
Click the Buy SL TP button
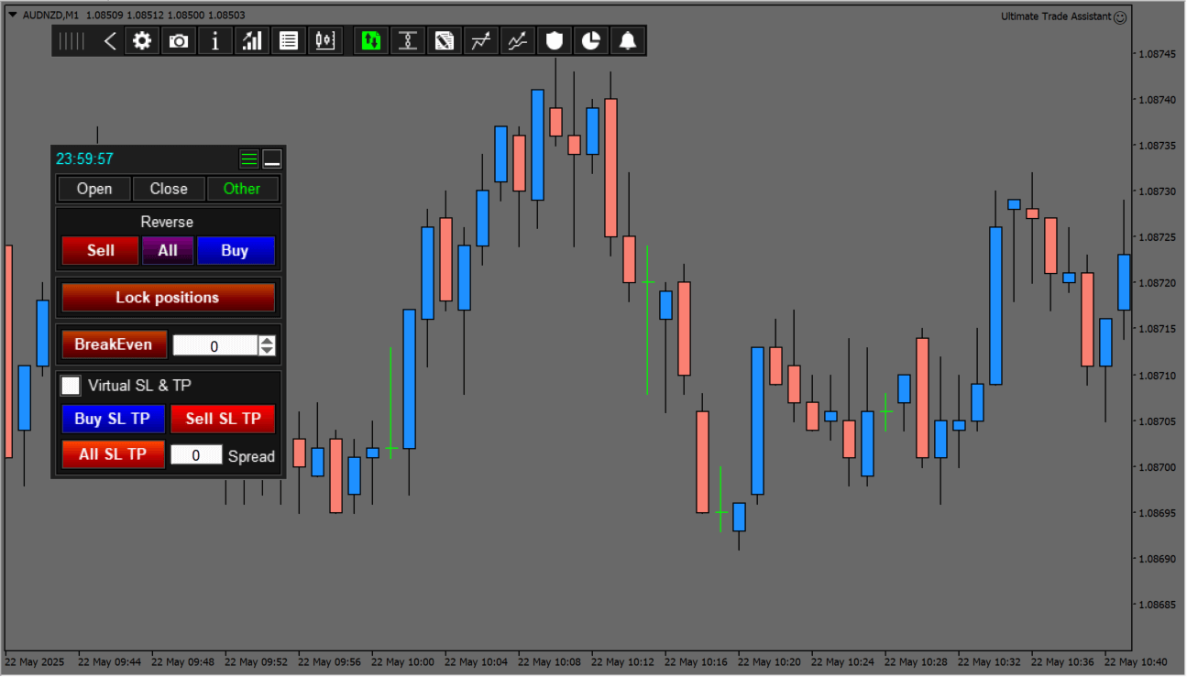click(x=113, y=419)
